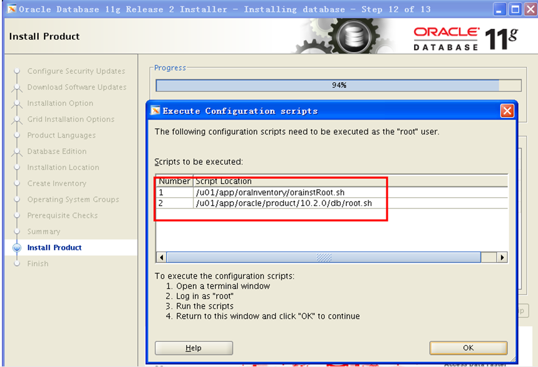
Task: Click the Number column header
Action: pyautogui.click(x=175, y=181)
